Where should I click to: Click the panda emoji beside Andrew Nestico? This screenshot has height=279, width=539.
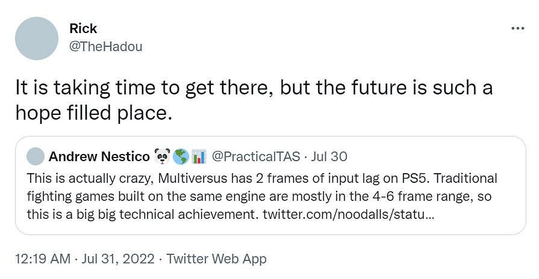tap(163, 157)
